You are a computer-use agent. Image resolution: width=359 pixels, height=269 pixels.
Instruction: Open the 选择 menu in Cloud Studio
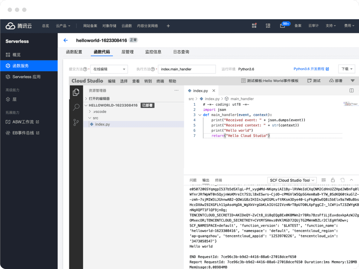[x=124, y=81]
